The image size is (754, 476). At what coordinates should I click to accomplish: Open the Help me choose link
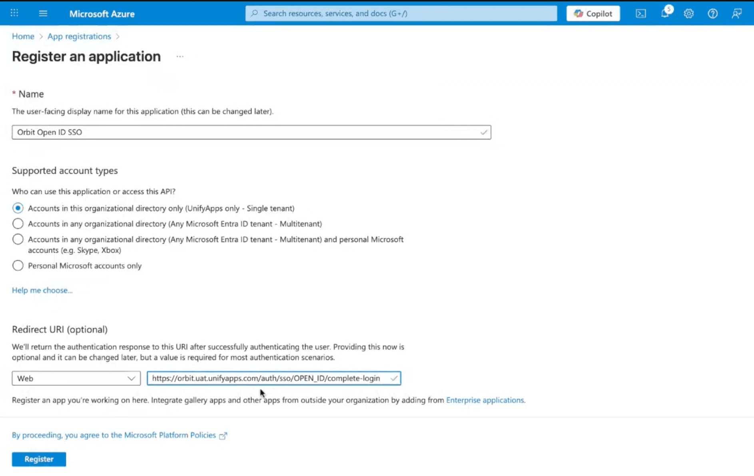[x=42, y=290]
